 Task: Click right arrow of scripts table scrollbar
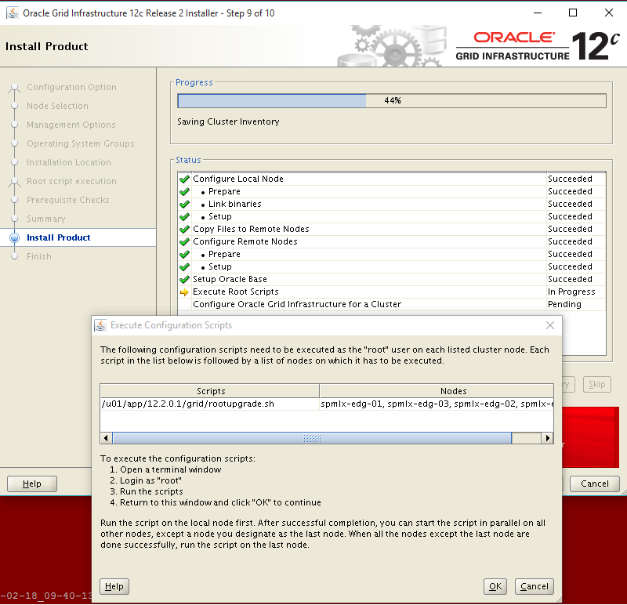click(547, 438)
